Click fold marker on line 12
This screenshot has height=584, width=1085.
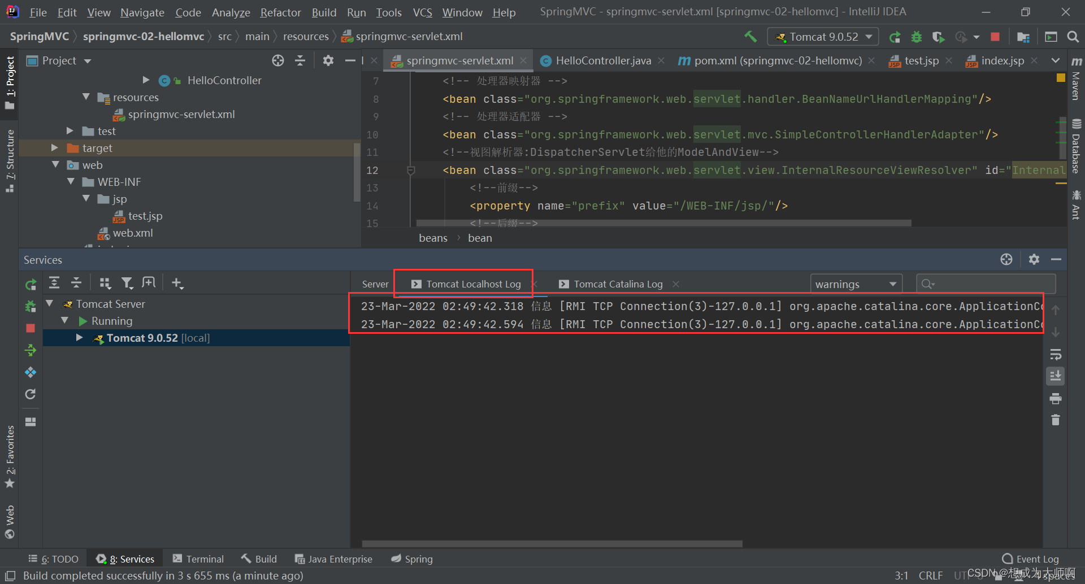[411, 170]
